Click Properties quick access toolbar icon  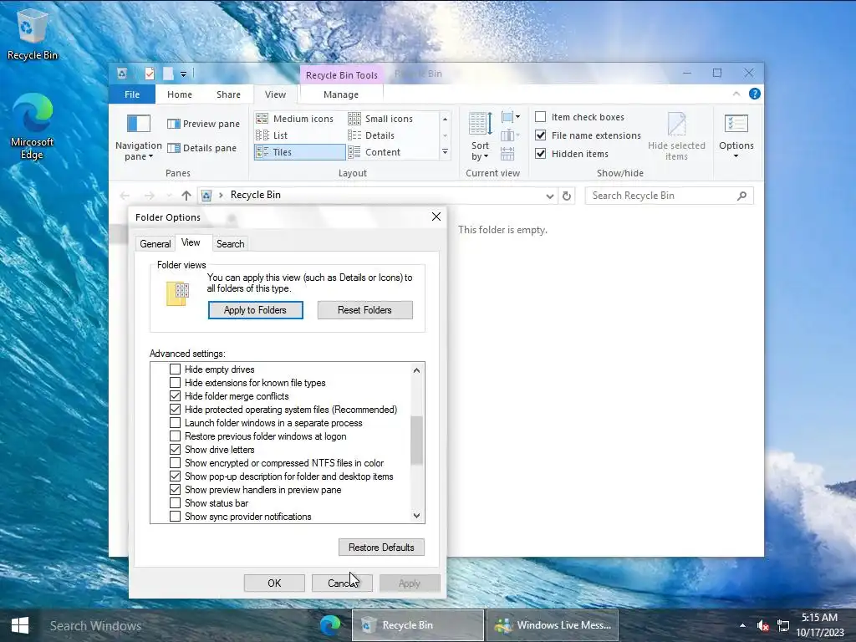150,74
